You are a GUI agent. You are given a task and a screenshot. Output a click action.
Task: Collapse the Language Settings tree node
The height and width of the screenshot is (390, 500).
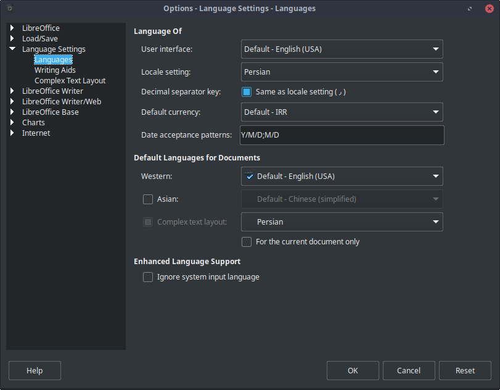pos(12,49)
